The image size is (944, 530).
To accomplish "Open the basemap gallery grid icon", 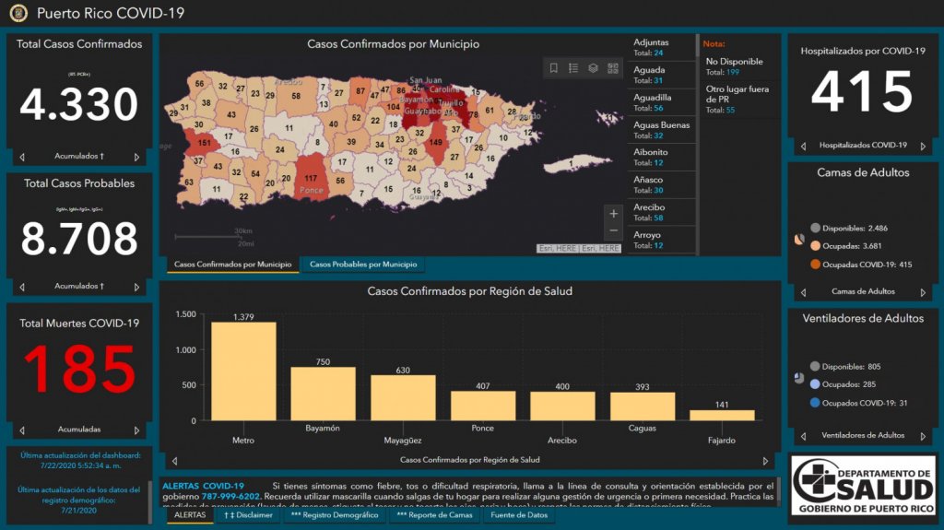I will pyautogui.click(x=613, y=68).
